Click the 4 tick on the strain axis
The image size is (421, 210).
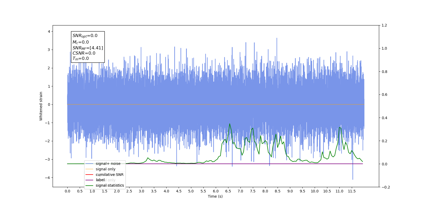point(49,31)
